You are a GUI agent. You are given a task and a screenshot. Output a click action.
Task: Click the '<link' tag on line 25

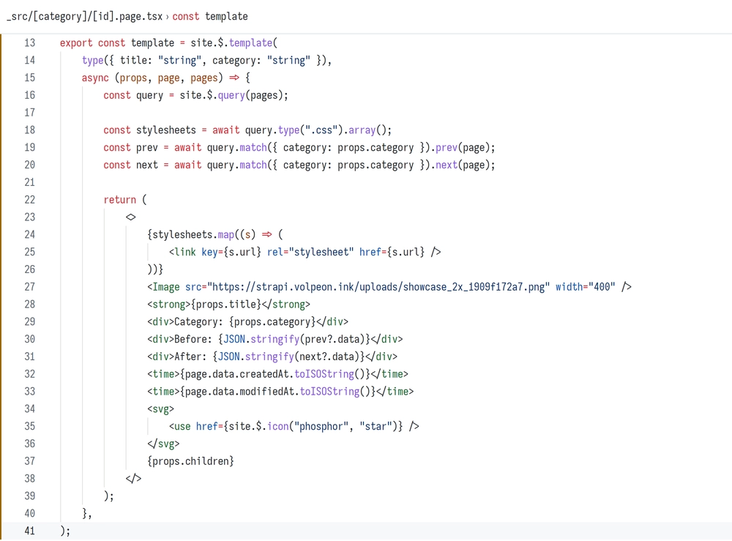(182, 252)
